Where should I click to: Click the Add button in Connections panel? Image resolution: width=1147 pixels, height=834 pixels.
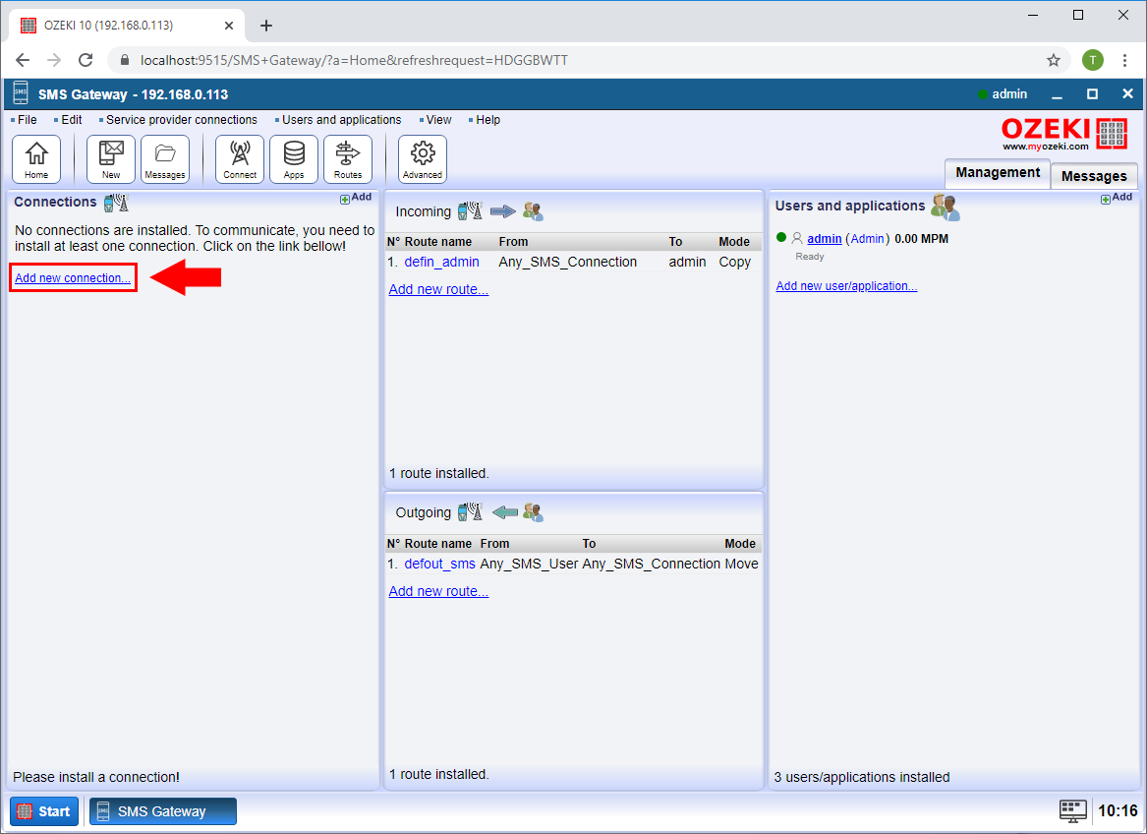(356, 198)
